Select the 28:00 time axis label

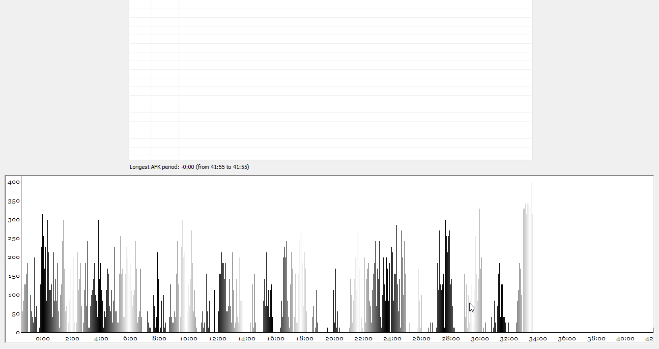[451, 339]
